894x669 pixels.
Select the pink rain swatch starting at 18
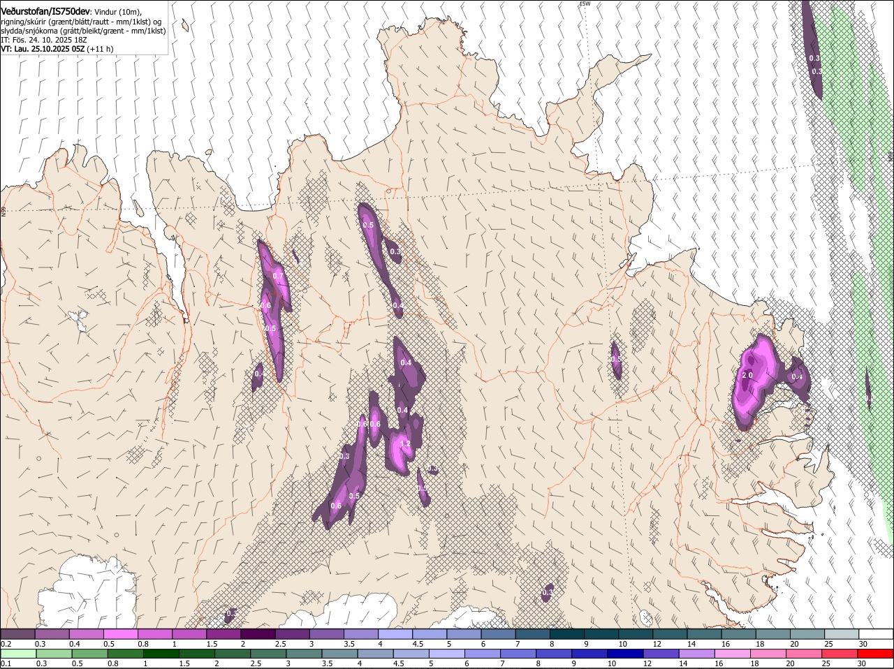(768, 654)
